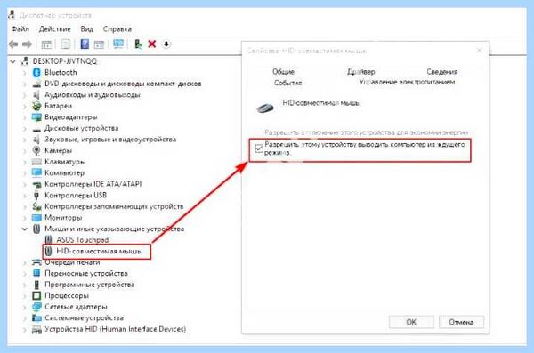Click the Батареи battery icon
The image size is (534, 353).
(x=36, y=106)
